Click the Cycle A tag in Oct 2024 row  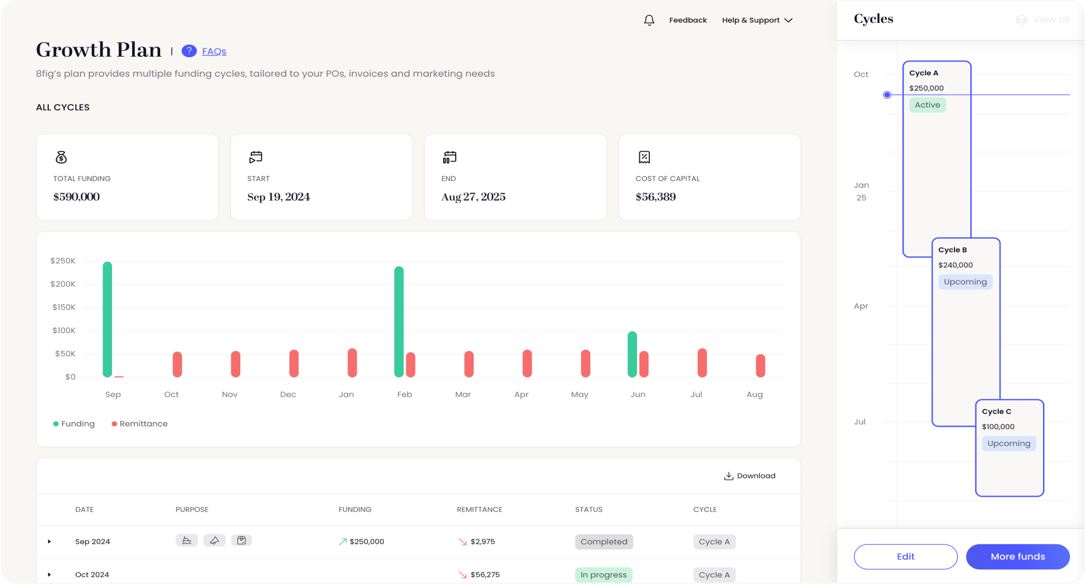[714, 574]
